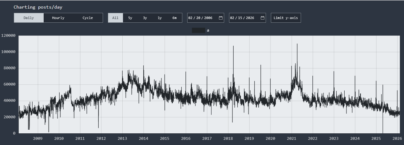Viewport: 404px width, 145px height.
Task: Click the 120000 y-axis label
Action: point(8,36)
